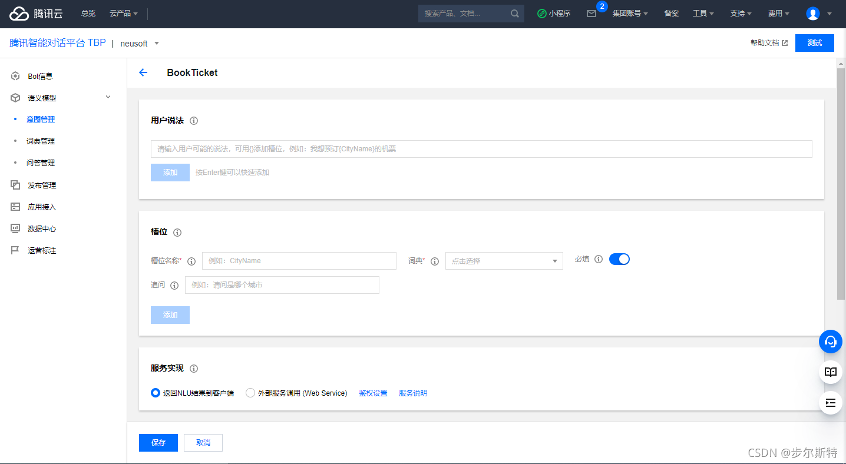
Task: Click the Tencent Cloud logo
Action: (36, 14)
